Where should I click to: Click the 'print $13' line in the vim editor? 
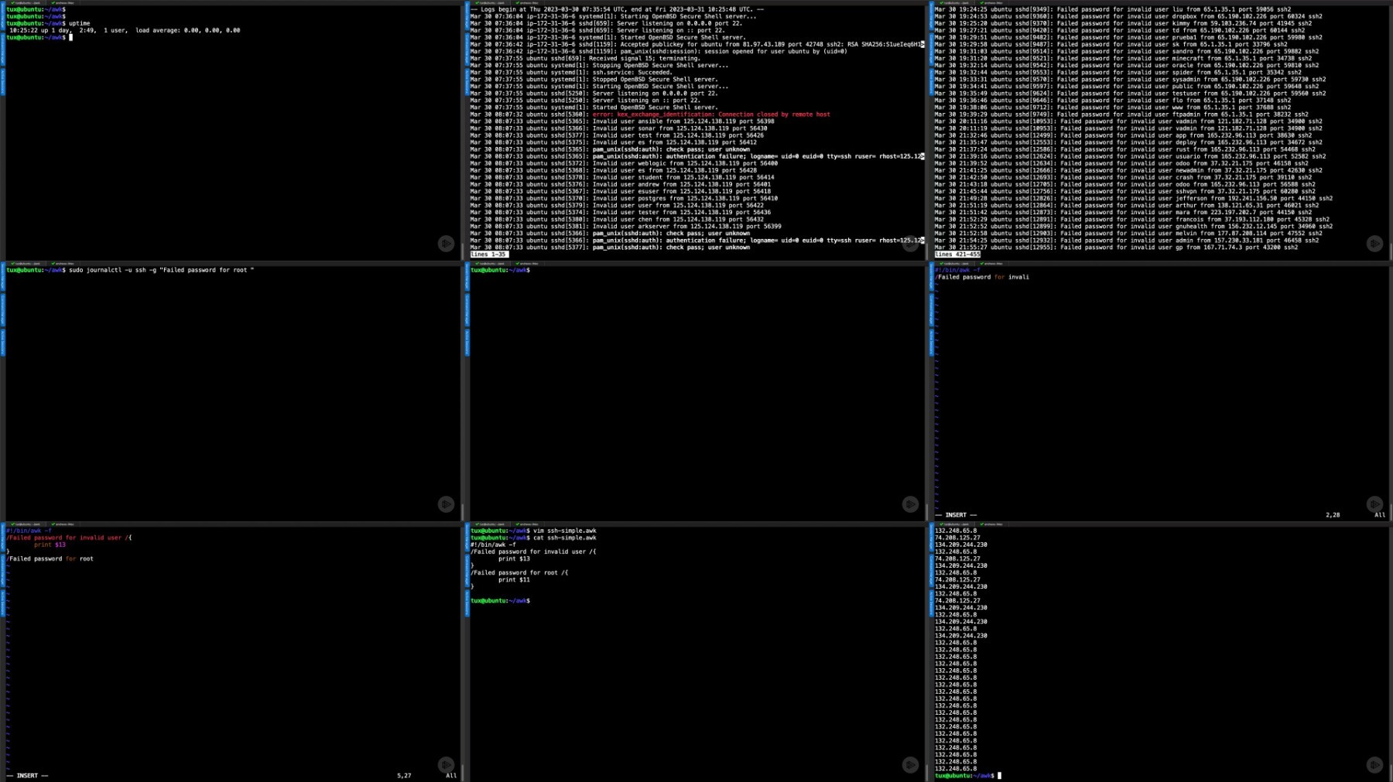[50, 545]
